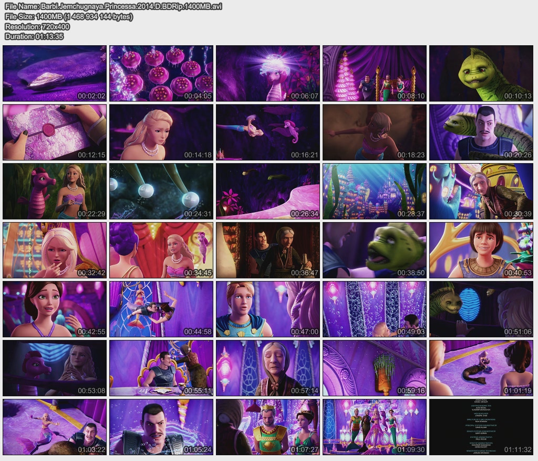Image resolution: width=538 pixels, height=461 pixels.
Task: Select the brown-haired boy thumbnail at 00:40:53
Action: click(x=481, y=250)
